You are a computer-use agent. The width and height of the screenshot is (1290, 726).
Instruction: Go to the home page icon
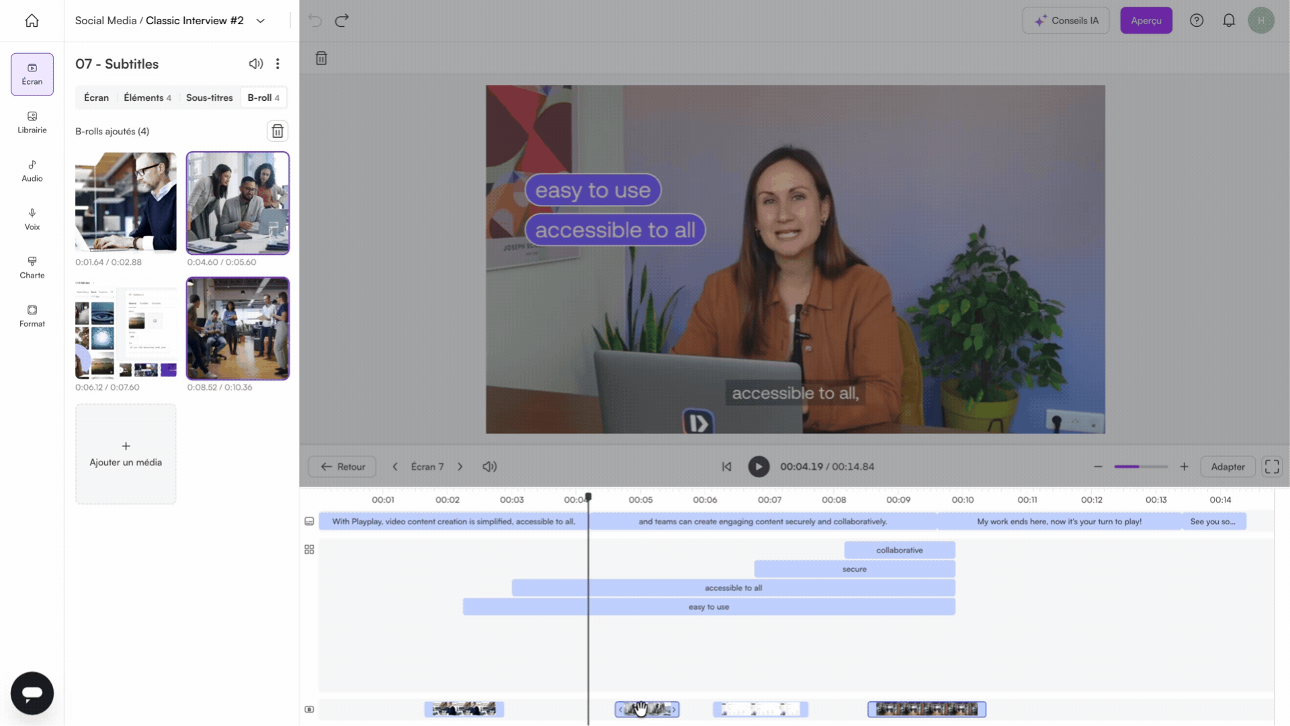point(32,21)
